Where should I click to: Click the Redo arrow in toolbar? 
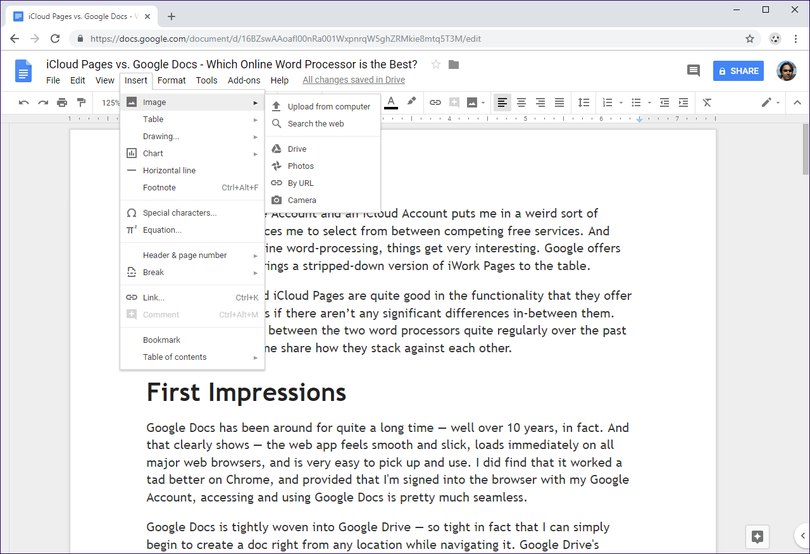(43, 102)
